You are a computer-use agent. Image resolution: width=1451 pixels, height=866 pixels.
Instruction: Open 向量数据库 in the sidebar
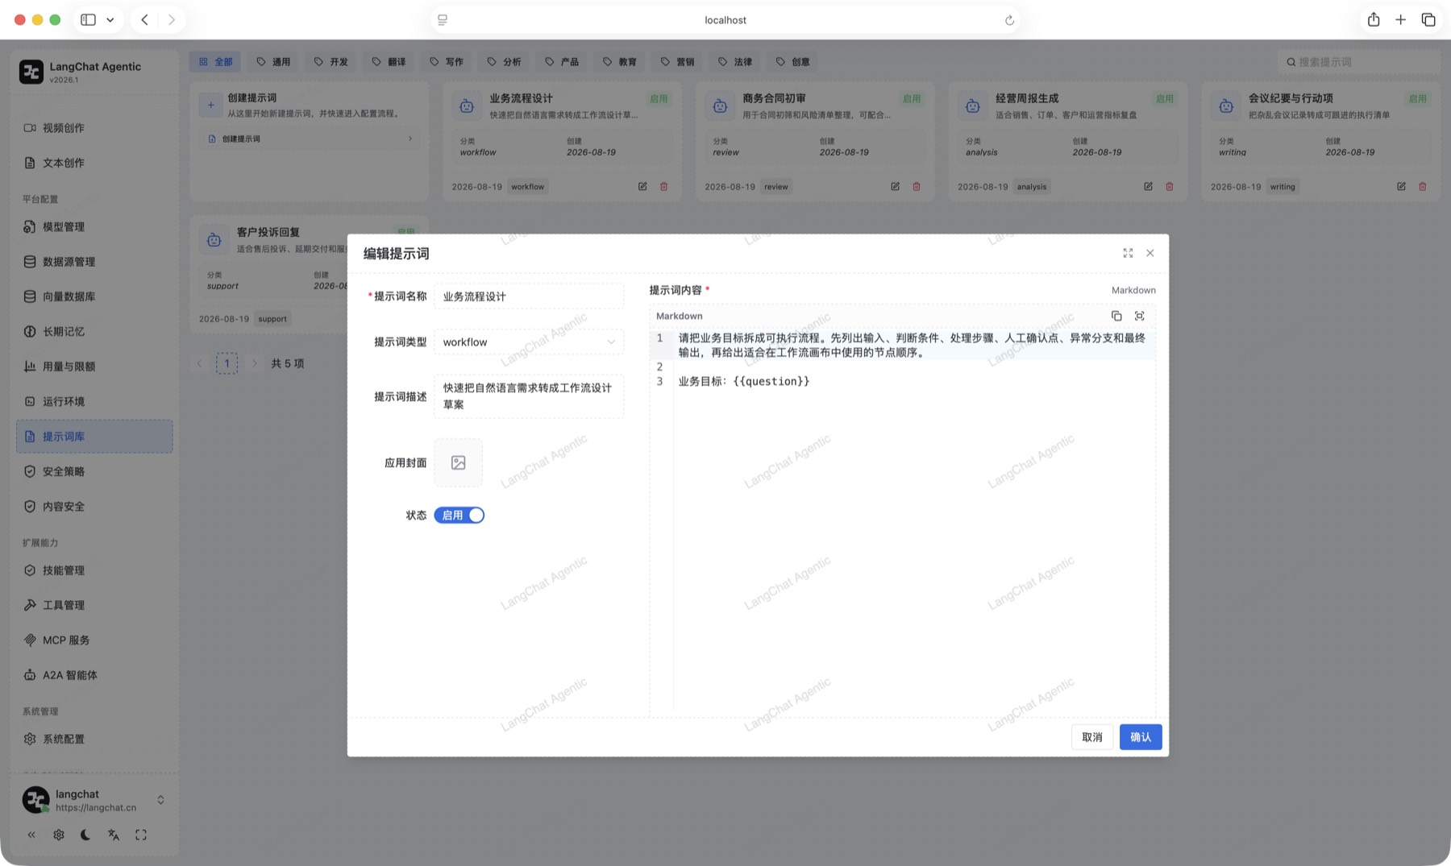(x=94, y=296)
